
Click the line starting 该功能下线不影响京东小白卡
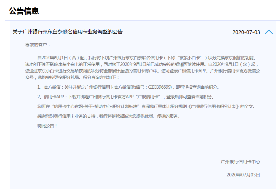(142, 64)
